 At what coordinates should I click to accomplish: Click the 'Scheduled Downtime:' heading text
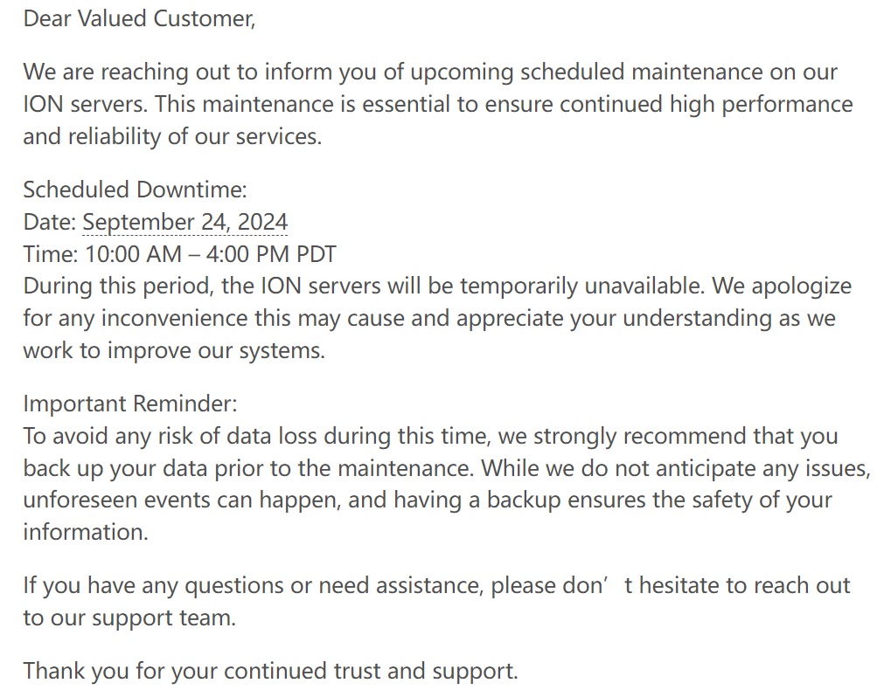pos(135,190)
